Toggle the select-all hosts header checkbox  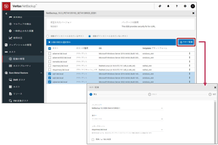50,49
